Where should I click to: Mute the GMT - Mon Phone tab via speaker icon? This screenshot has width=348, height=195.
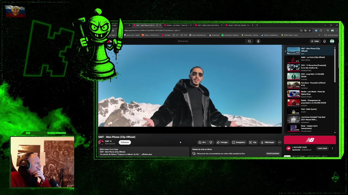(157, 25)
